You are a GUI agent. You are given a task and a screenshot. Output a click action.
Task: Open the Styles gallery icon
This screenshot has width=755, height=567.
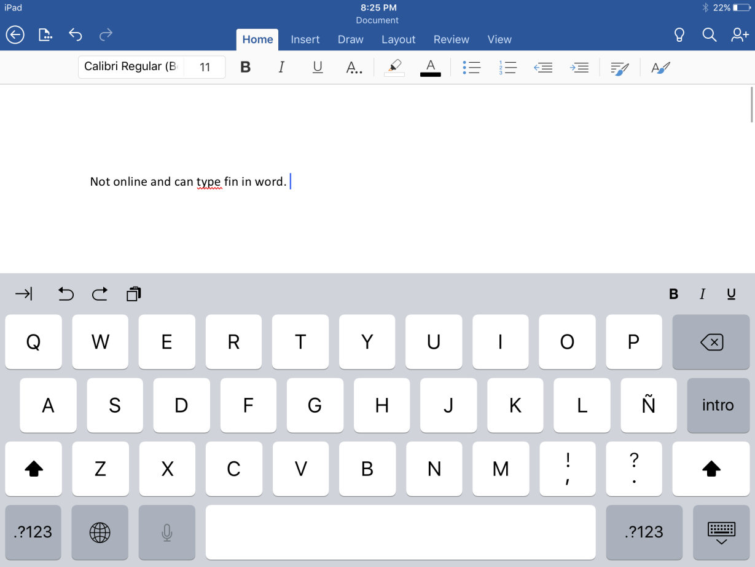[x=660, y=67]
